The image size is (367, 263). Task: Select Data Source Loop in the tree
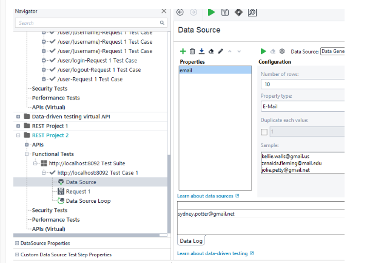coord(88,200)
